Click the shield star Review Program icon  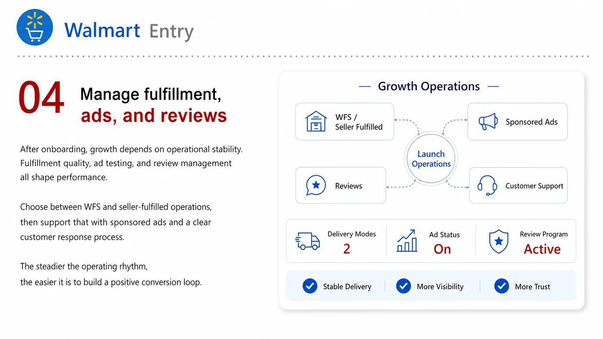(x=499, y=241)
